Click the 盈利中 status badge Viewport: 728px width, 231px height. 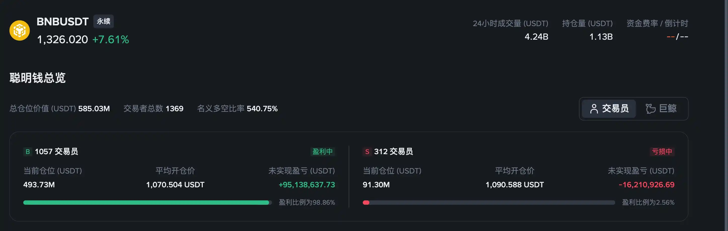[322, 152]
